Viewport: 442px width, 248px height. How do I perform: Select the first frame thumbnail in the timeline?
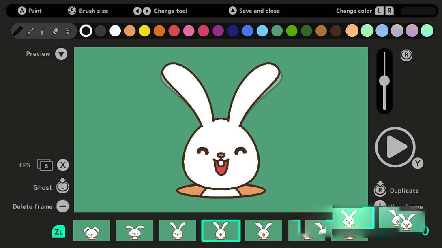coord(92,231)
